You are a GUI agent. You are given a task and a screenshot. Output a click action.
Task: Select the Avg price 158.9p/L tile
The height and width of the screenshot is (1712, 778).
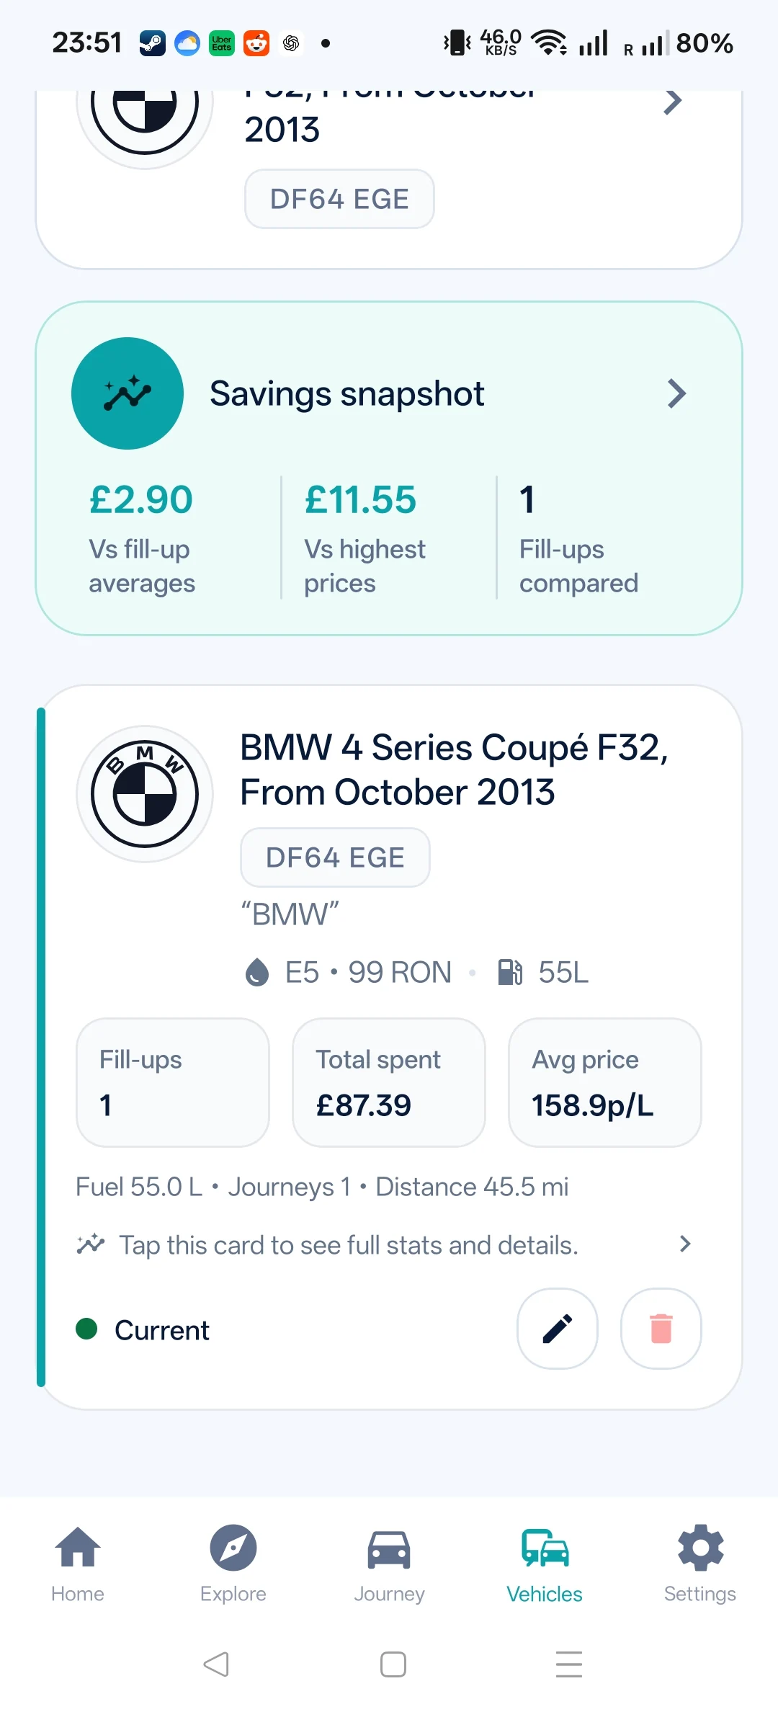point(605,1082)
